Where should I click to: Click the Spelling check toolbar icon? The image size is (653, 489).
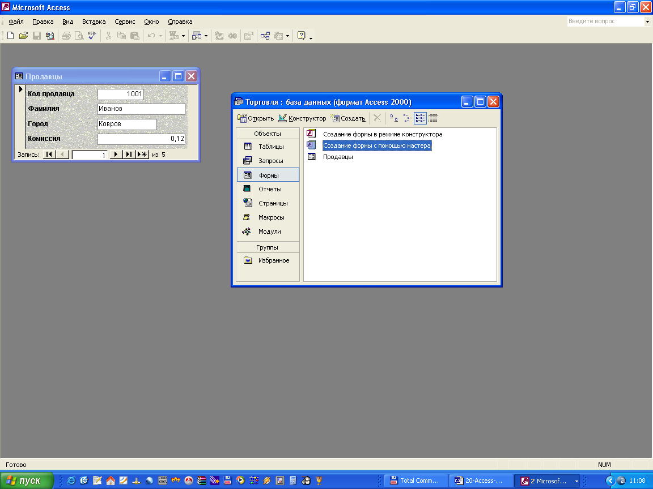click(92, 36)
